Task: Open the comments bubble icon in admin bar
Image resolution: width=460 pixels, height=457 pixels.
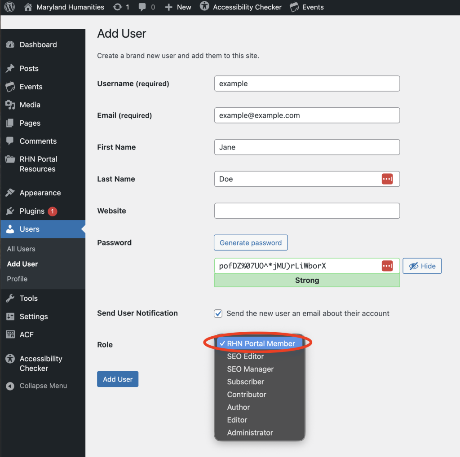Action: click(142, 7)
